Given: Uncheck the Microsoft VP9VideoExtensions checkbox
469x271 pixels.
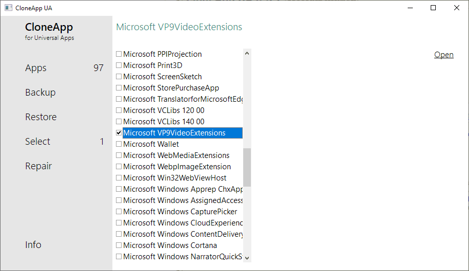Looking at the screenshot, I should click(119, 132).
